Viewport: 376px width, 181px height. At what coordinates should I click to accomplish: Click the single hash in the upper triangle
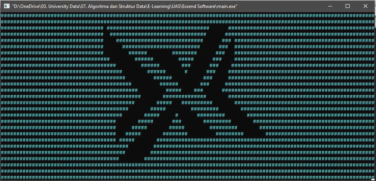point(186,71)
